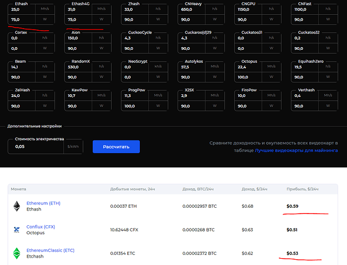The height and width of the screenshot is (265, 347).
Task: Edit the Cortex hashrate field 0,0
Action: point(22,38)
